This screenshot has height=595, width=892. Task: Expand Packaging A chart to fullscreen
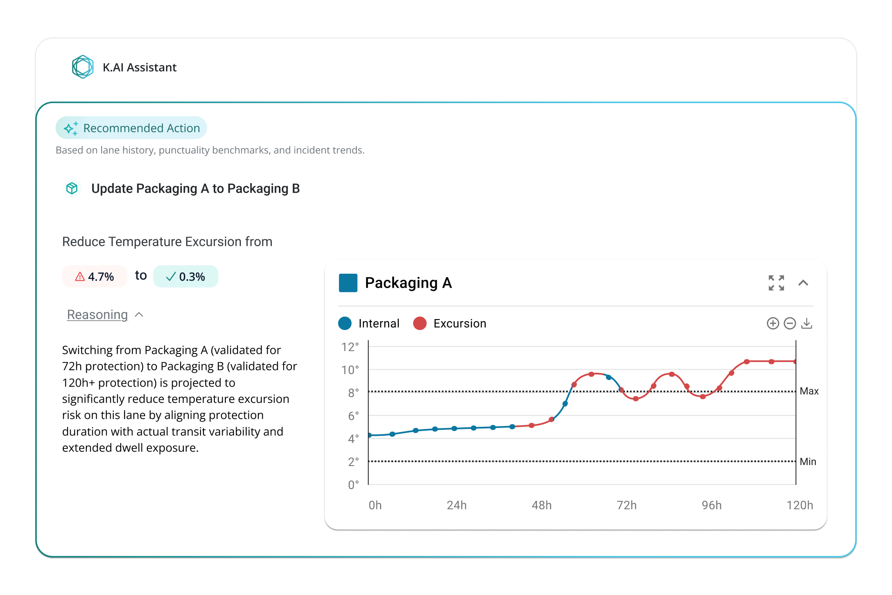[776, 283]
